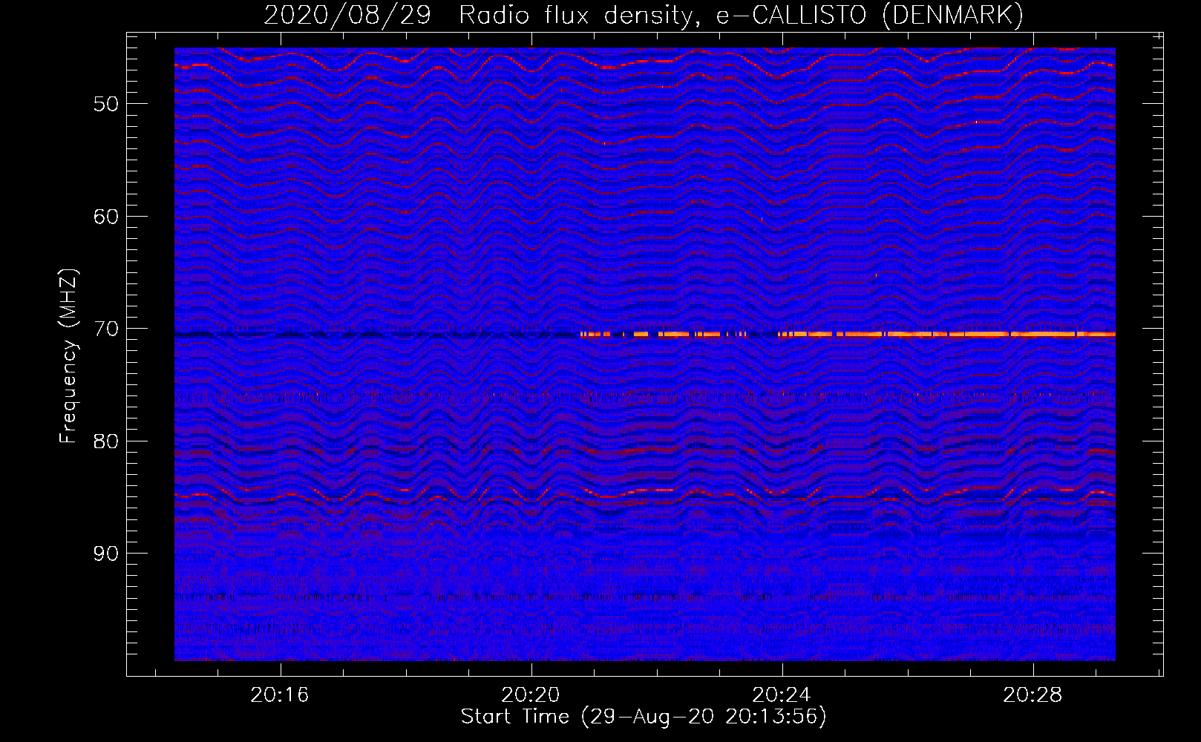This screenshot has width=1201, height=742.
Task: Click the bright orange emission line near 70 MHz
Action: click(x=848, y=335)
